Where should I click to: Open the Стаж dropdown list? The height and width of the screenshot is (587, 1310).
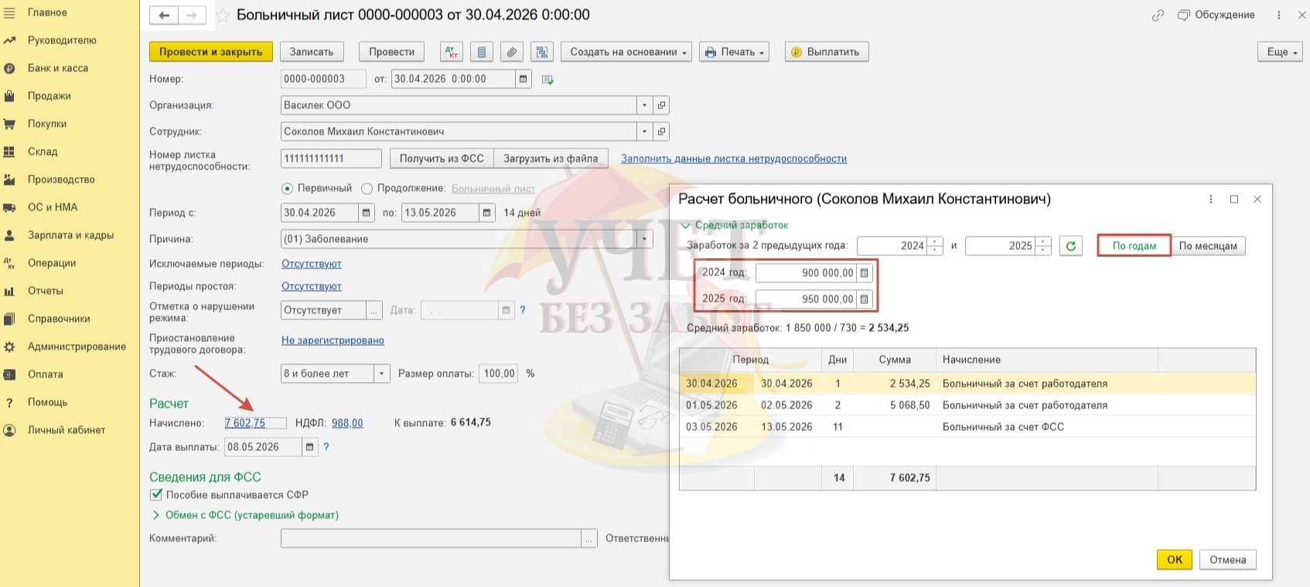(381, 374)
